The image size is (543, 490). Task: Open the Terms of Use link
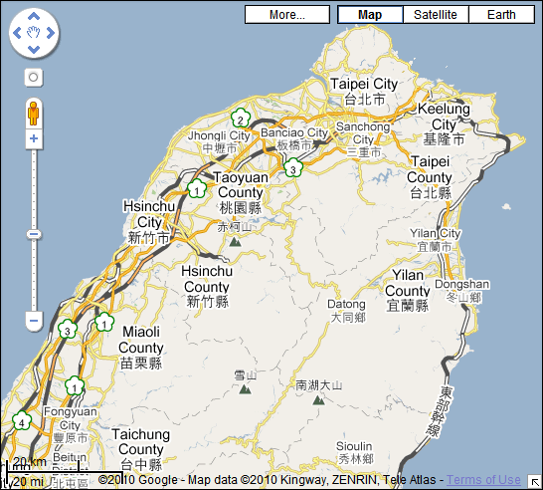point(483,480)
